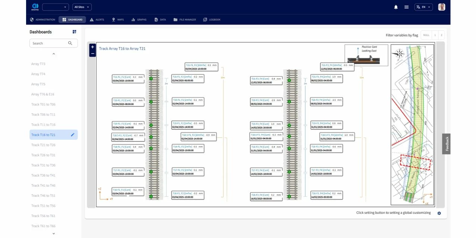The width and height of the screenshot is (476, 238).
Task: Click the dashboard Search field
Action: [48, 43]
